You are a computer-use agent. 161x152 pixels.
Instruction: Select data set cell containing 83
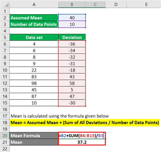tap(34, 77)
